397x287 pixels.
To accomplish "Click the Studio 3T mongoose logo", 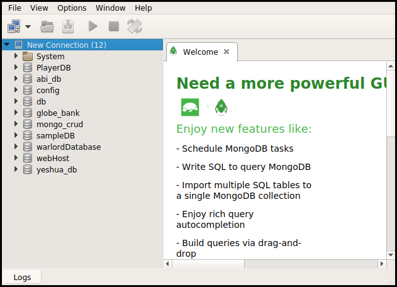I will point(190,107).
